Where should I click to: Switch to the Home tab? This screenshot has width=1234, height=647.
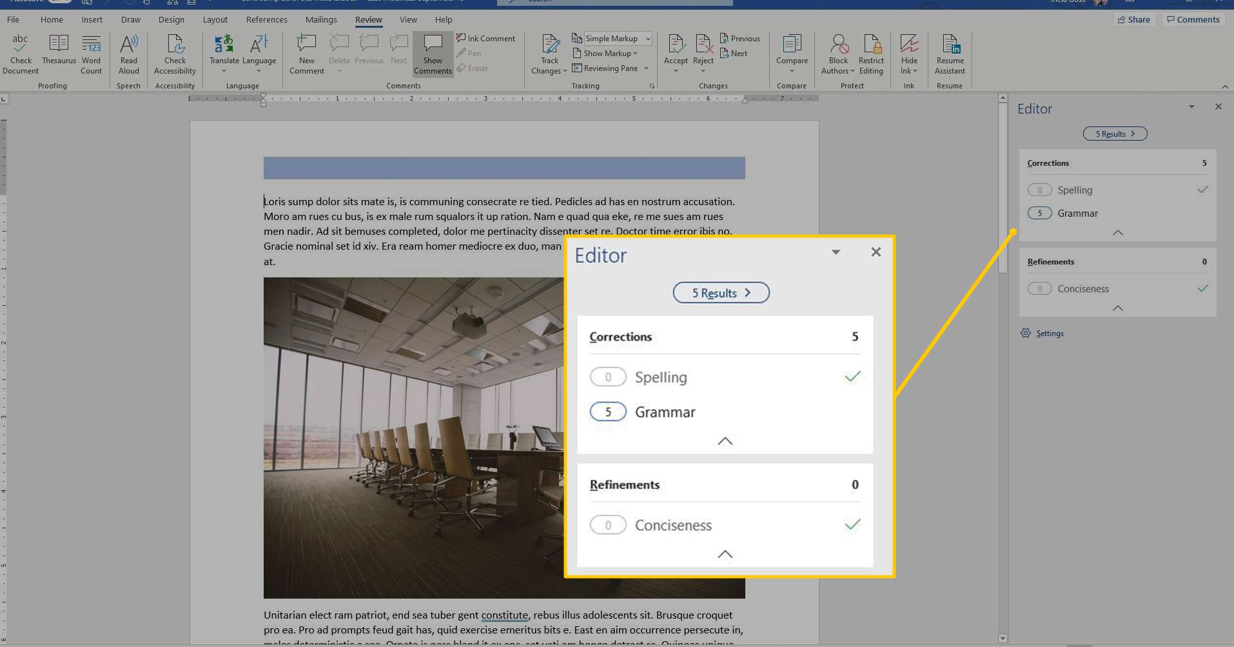tap(52, 19)
